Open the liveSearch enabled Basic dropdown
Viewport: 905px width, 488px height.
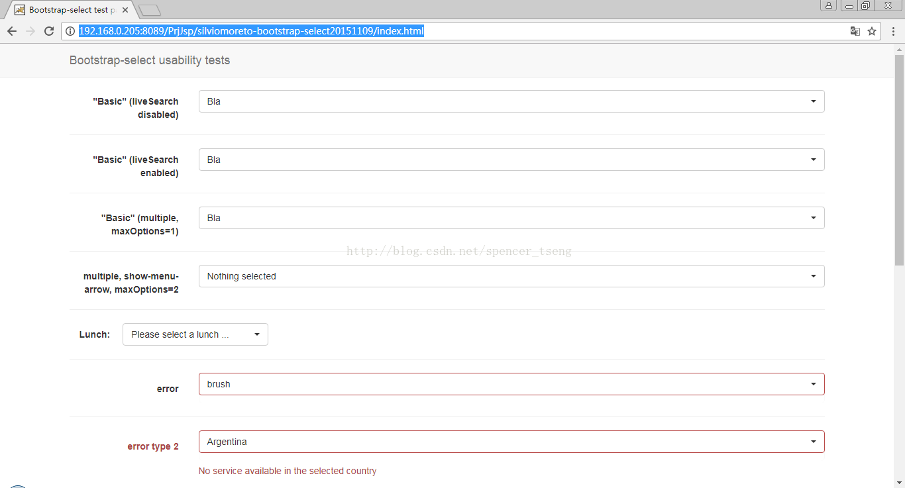click(x=511, y=160)
